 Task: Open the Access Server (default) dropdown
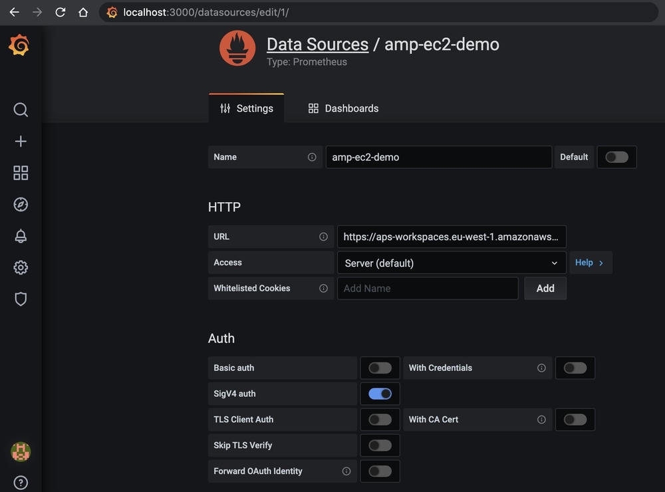click(x=452, y=263)
